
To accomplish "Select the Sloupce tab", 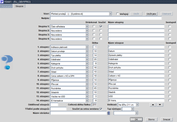I will (x=19, y=6).
